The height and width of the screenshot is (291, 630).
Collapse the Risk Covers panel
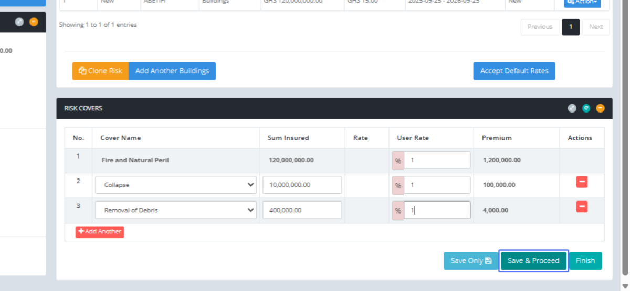point(600,108)
